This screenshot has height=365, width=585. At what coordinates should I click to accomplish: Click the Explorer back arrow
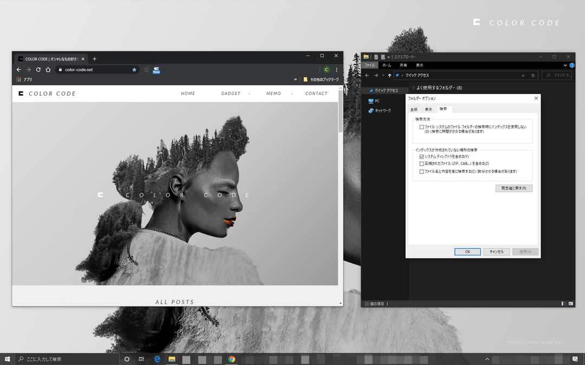[x=367, y=75]
